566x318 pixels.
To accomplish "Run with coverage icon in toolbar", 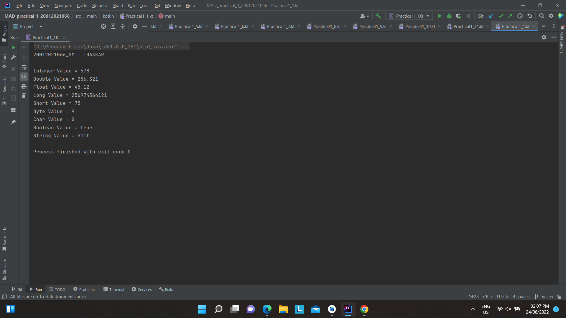I will coord(459,16).
